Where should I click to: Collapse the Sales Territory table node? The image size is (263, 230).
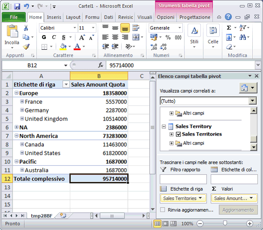point(164,126)
